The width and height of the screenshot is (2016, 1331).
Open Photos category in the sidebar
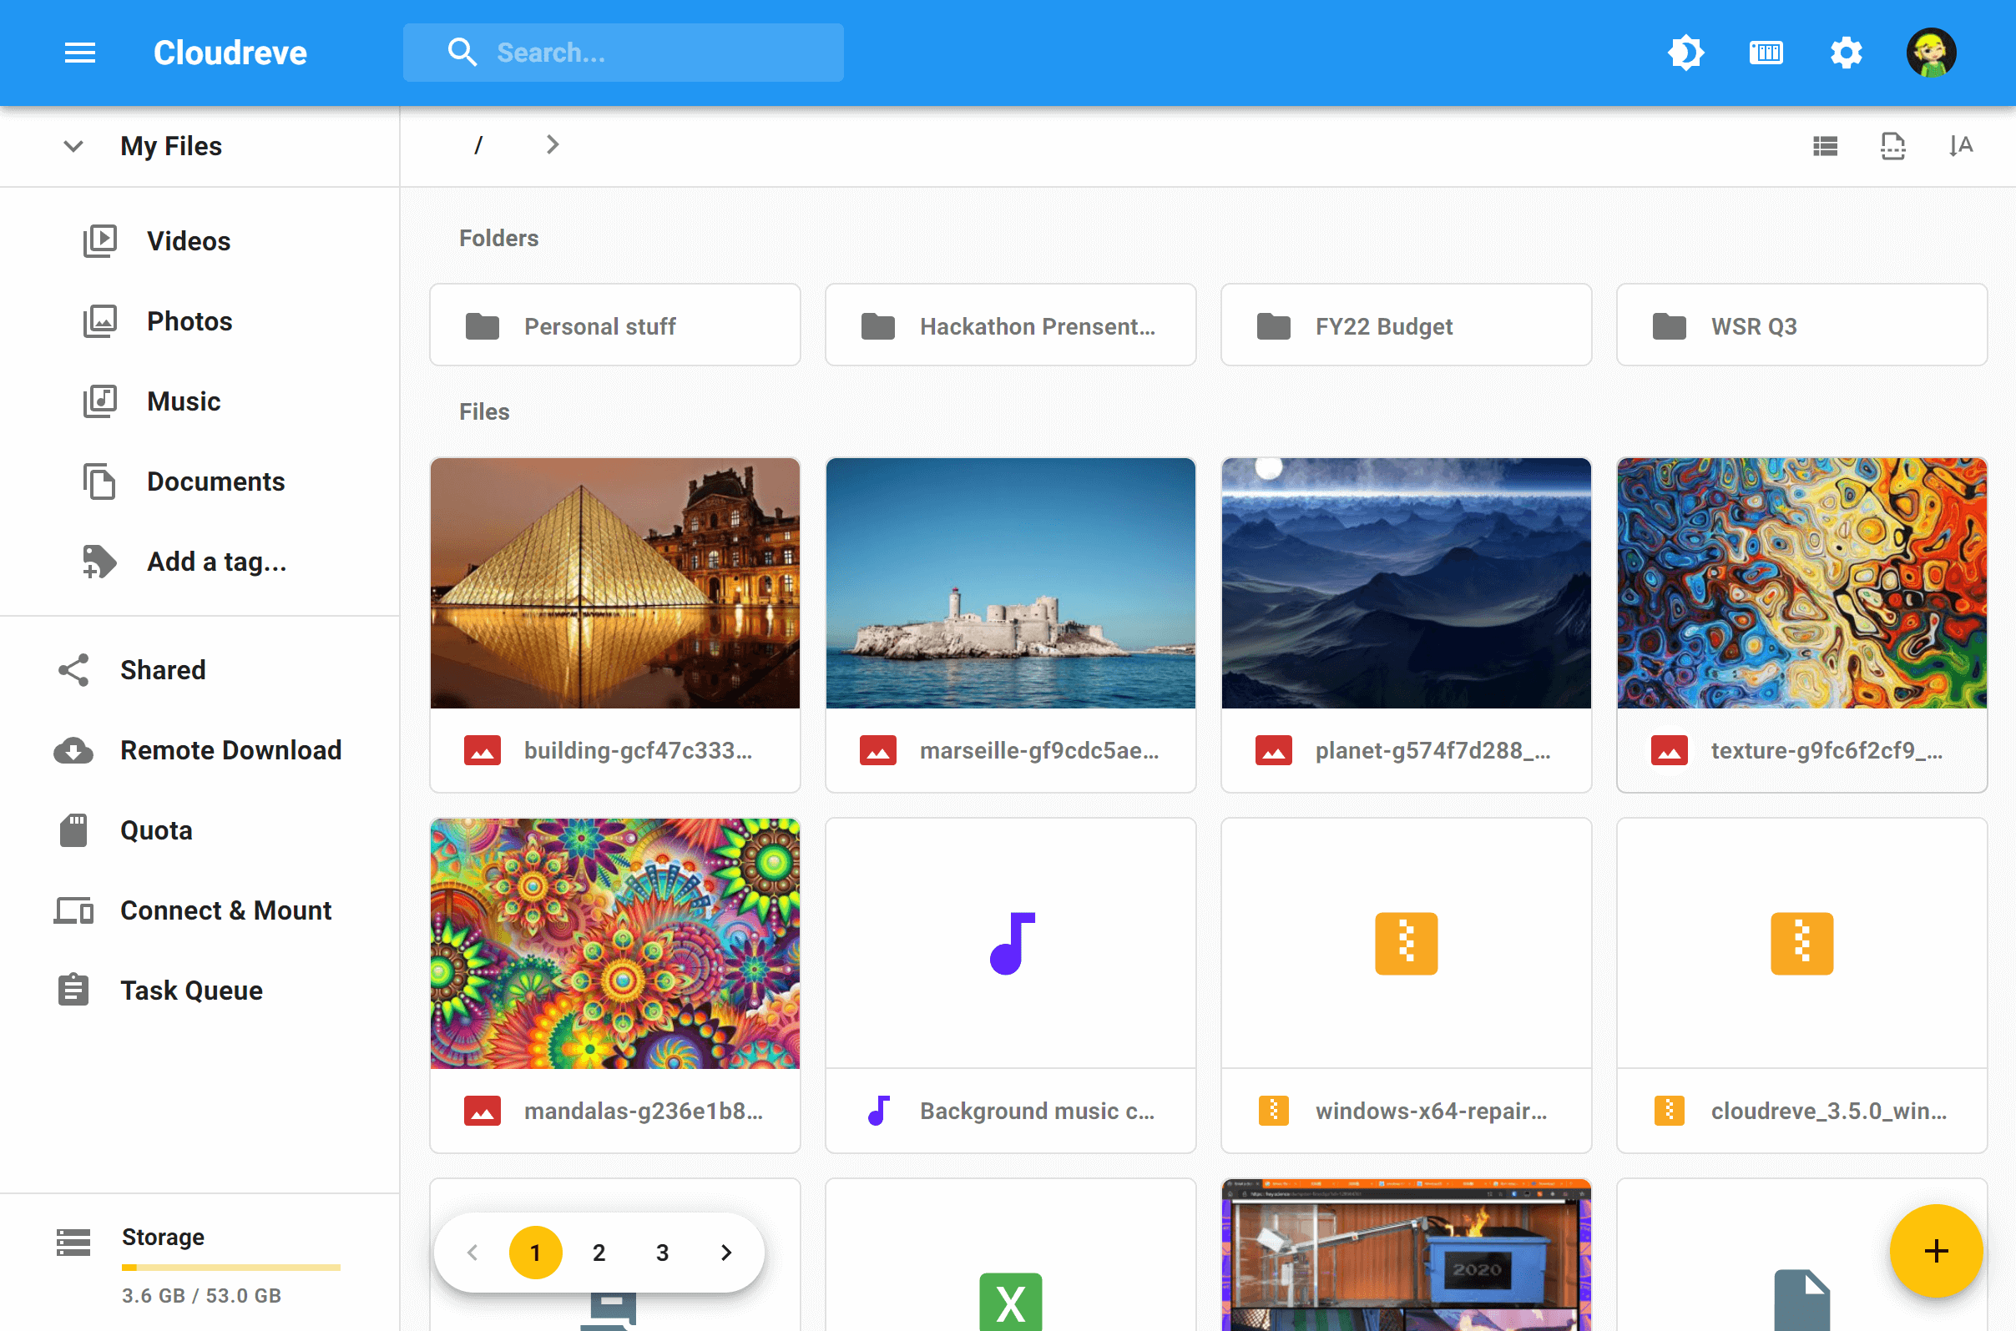click(189, 321)
